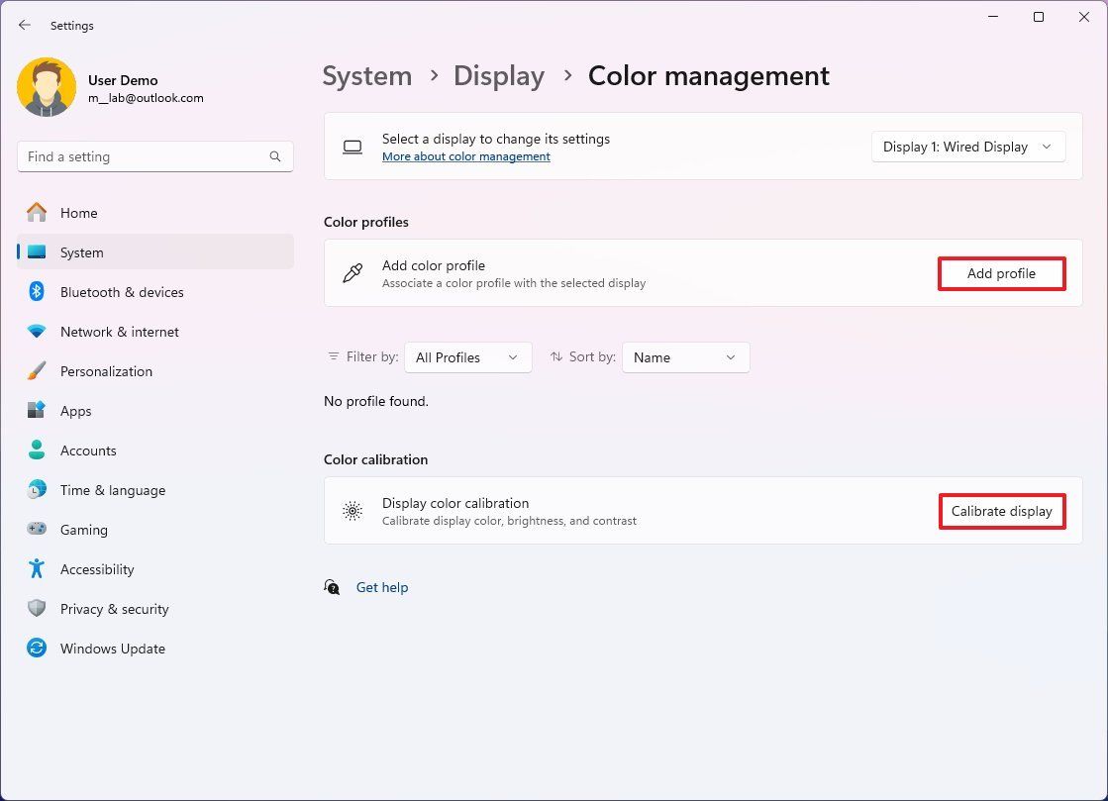Select the Accounts icon in sidebar
This screenshot has width=1108, height=801.
tap(40, 450)
